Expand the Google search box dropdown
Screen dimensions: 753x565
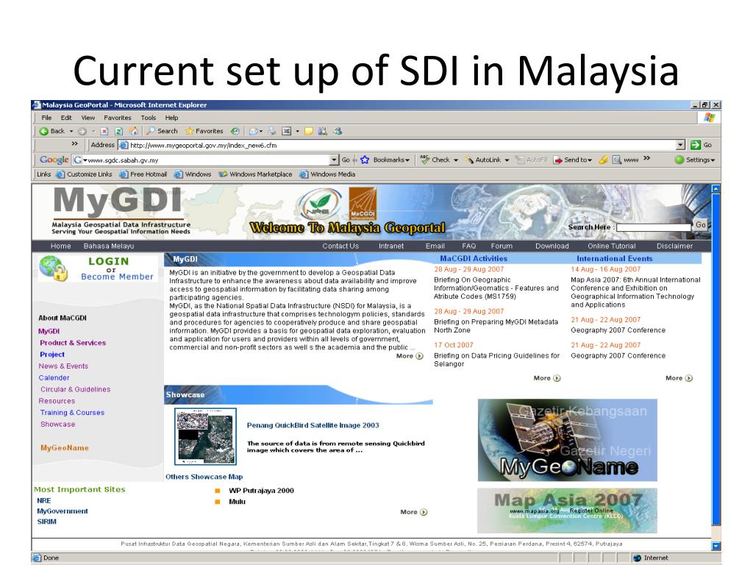[335, 160]
